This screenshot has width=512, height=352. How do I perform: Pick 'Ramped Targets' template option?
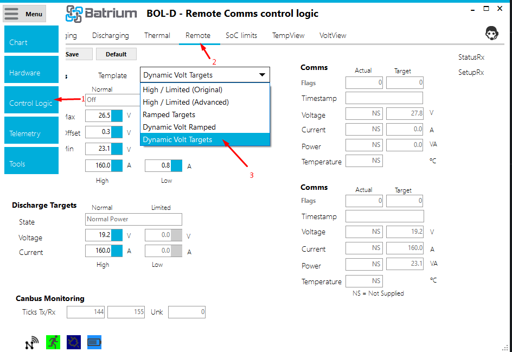click(x=169, y=114)
